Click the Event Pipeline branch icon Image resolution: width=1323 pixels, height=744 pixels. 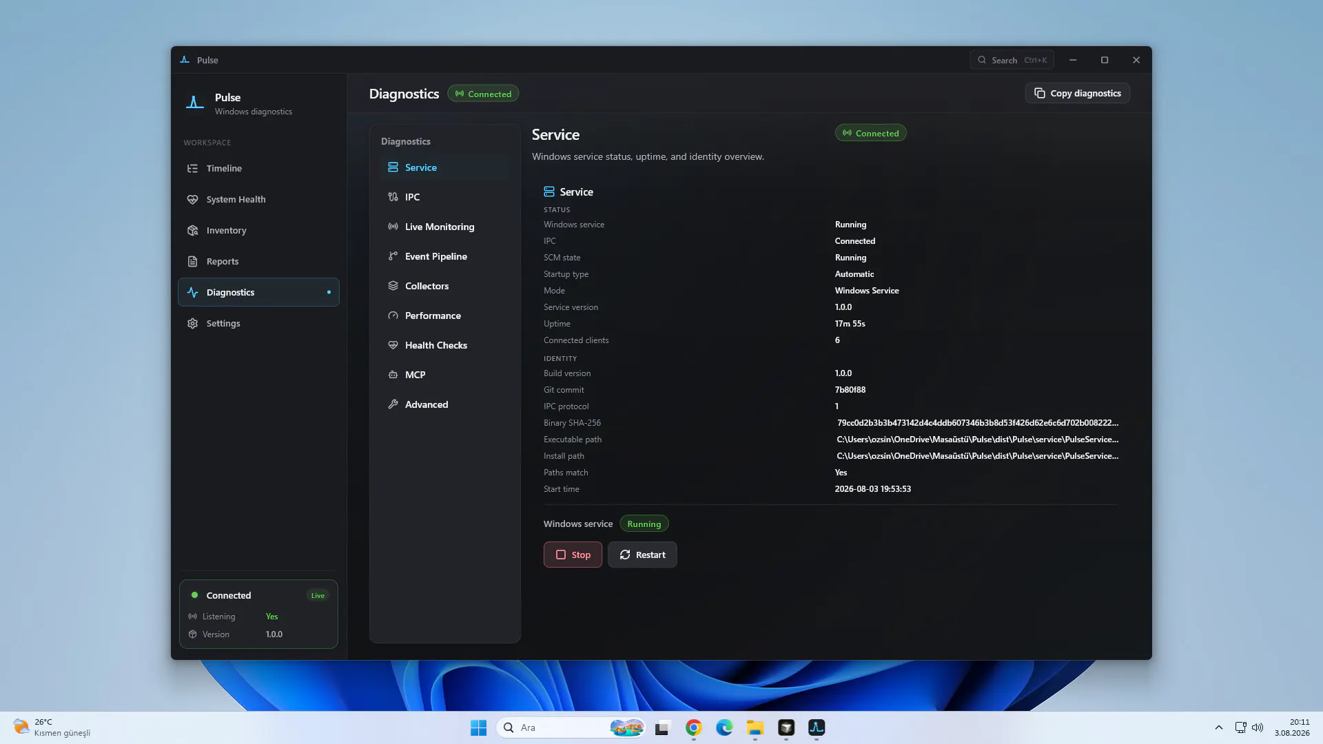click(x=393, y=256)
